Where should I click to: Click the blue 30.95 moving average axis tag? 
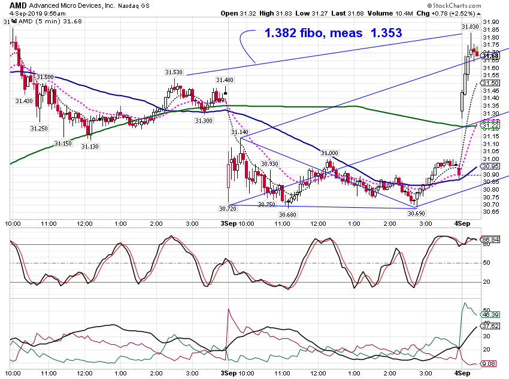tap(490, 166)
